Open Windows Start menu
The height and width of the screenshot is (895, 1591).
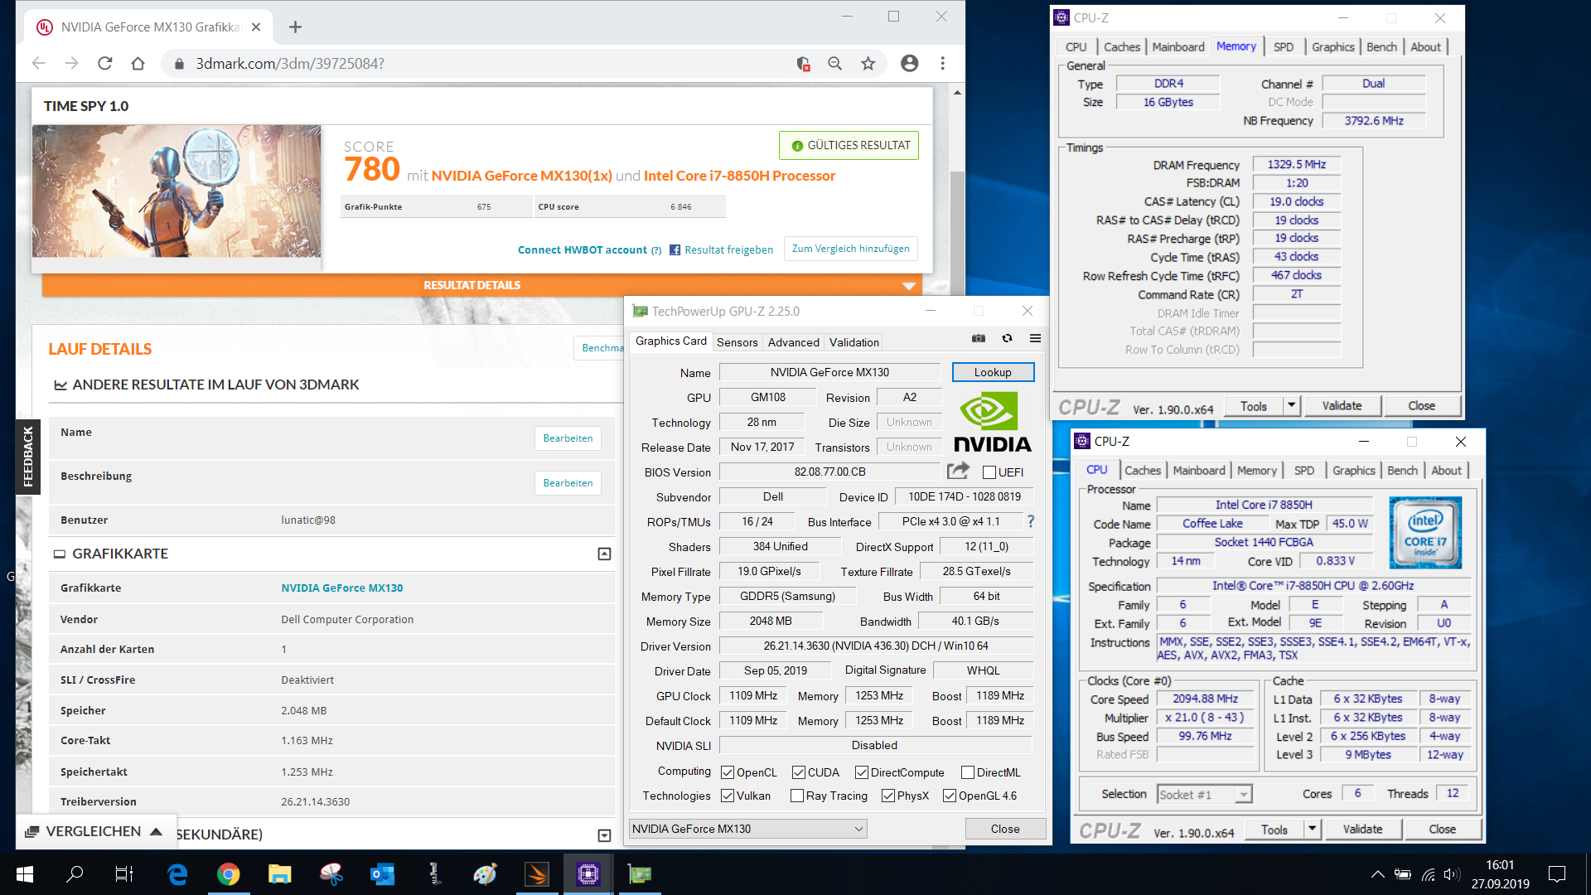click(x=25, y=873)
